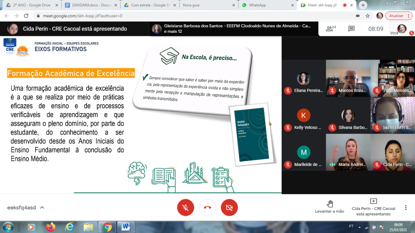Click the Formação Acadêmica de Excelência heading

point(71,73)
